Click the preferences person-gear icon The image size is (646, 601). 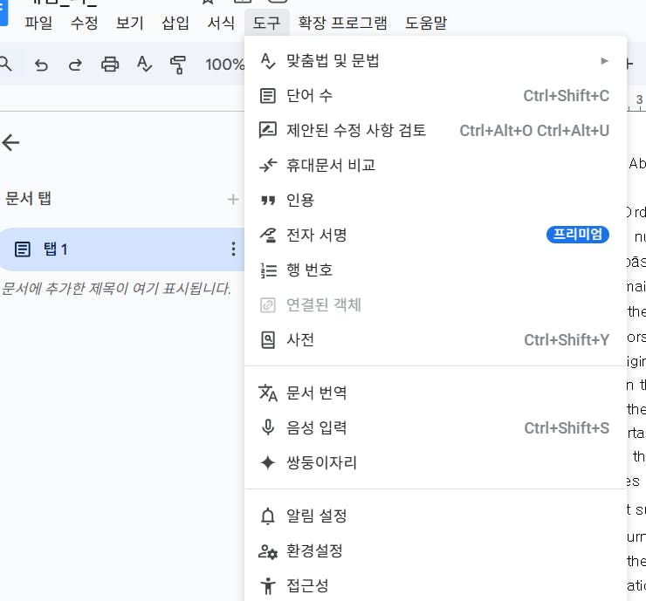(x=268, y=551)
